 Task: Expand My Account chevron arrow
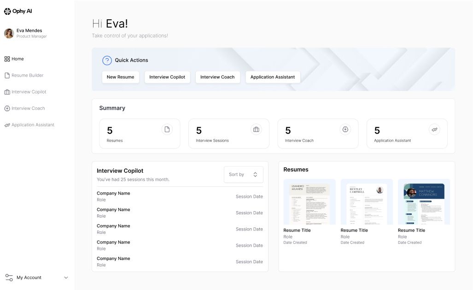point(66,278)
